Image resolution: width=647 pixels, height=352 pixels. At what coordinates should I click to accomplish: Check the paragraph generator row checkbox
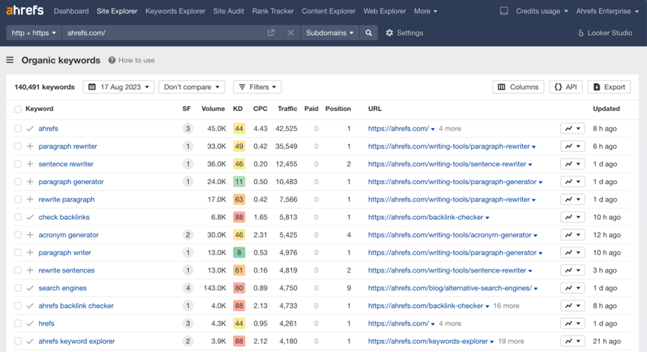18,181
